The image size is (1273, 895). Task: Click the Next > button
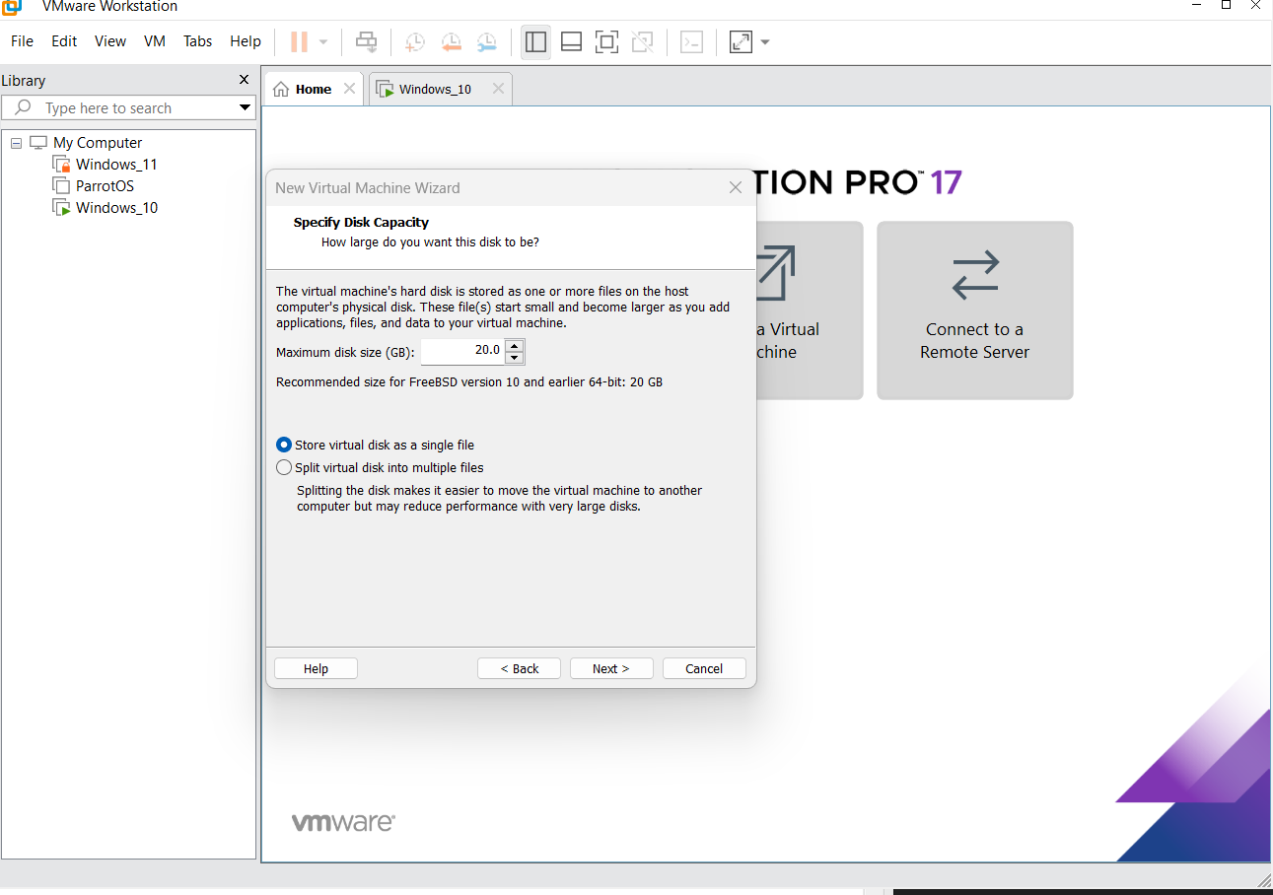tap(611, 668)
